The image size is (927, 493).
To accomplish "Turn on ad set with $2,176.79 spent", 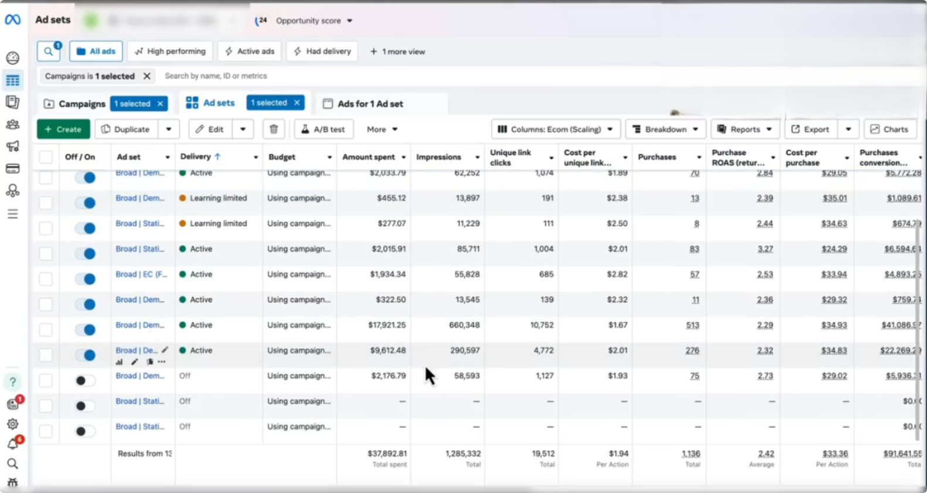I will pyautogui.click(x=85, y=380).
